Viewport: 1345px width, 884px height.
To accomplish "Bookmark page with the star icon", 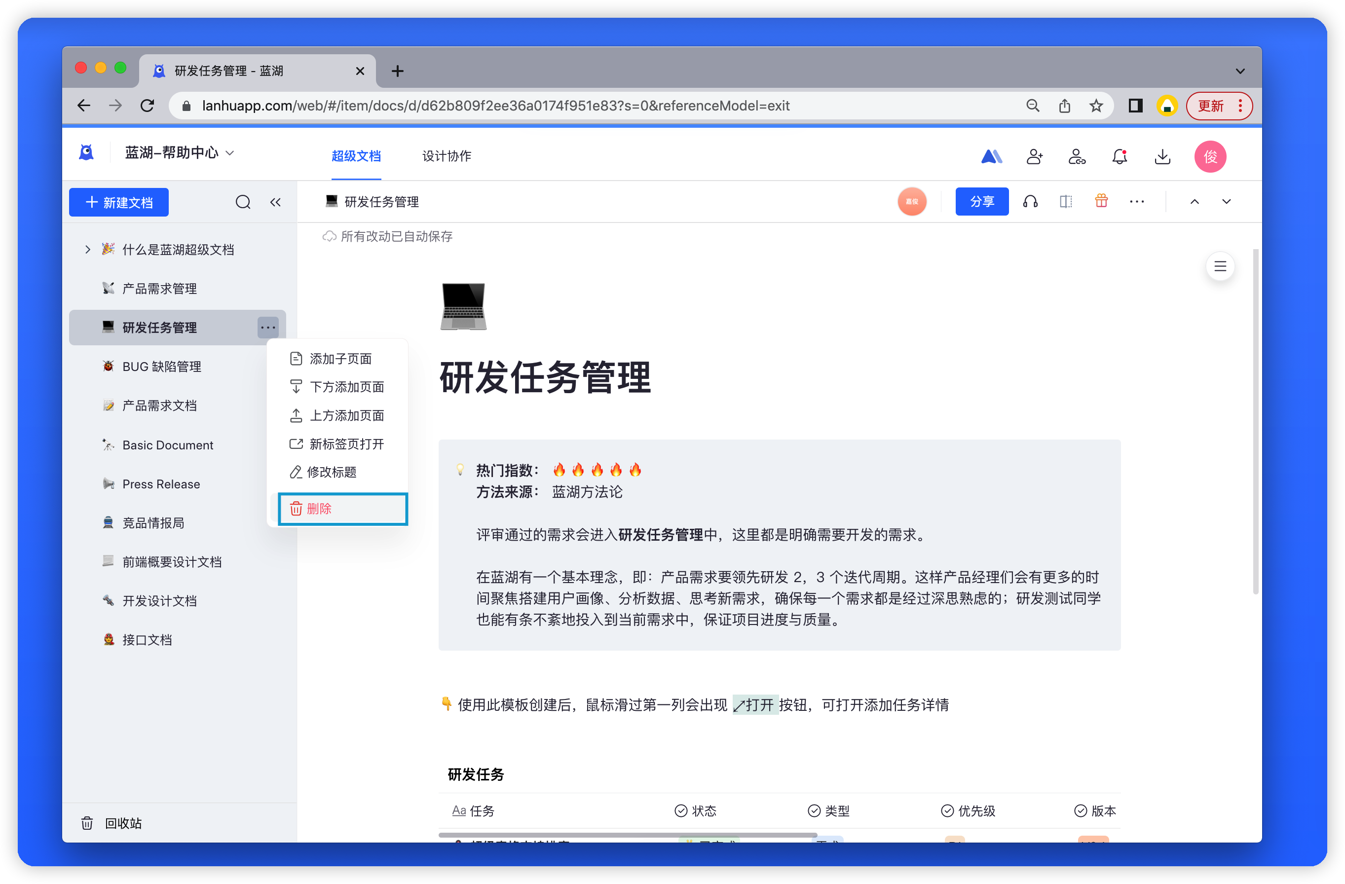I will pos(1096,106).
